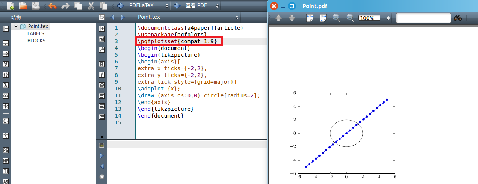Search the PDF using the binoculars icon

(x=457, y=18)
